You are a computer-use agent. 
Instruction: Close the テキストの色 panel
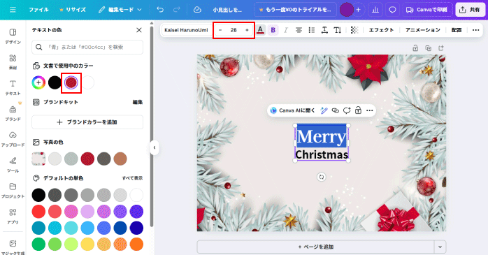click(139, 30)
